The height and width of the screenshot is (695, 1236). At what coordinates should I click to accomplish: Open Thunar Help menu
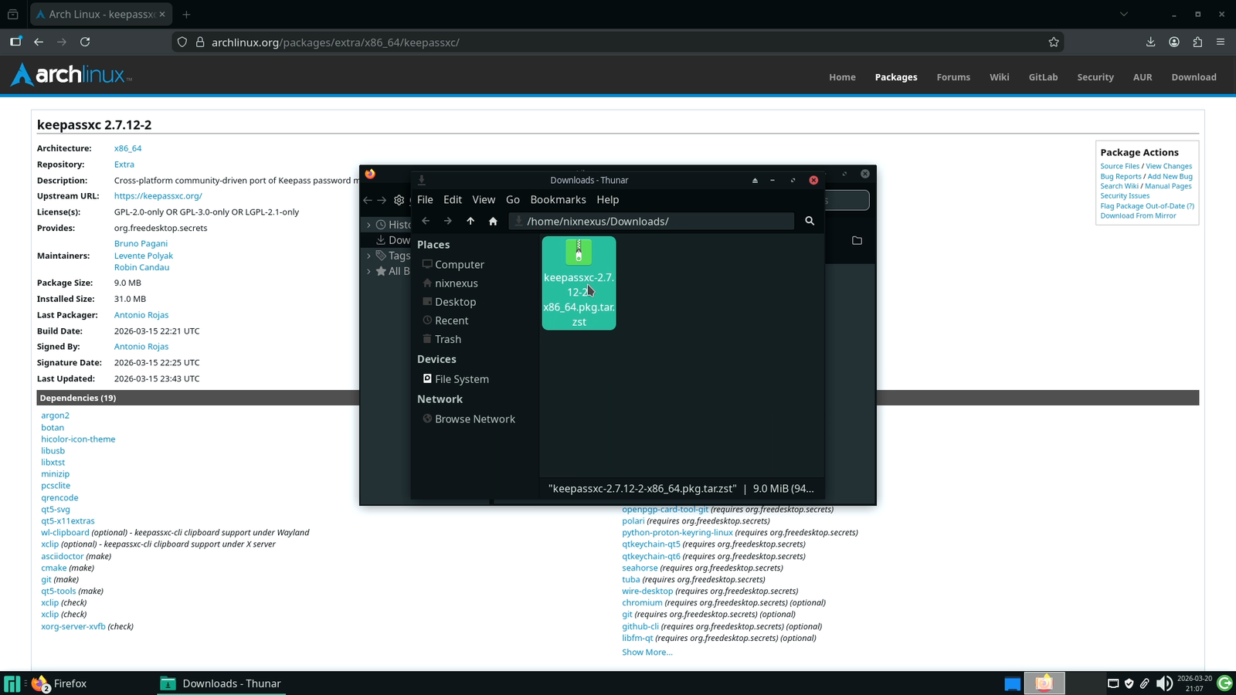point(608,199)
